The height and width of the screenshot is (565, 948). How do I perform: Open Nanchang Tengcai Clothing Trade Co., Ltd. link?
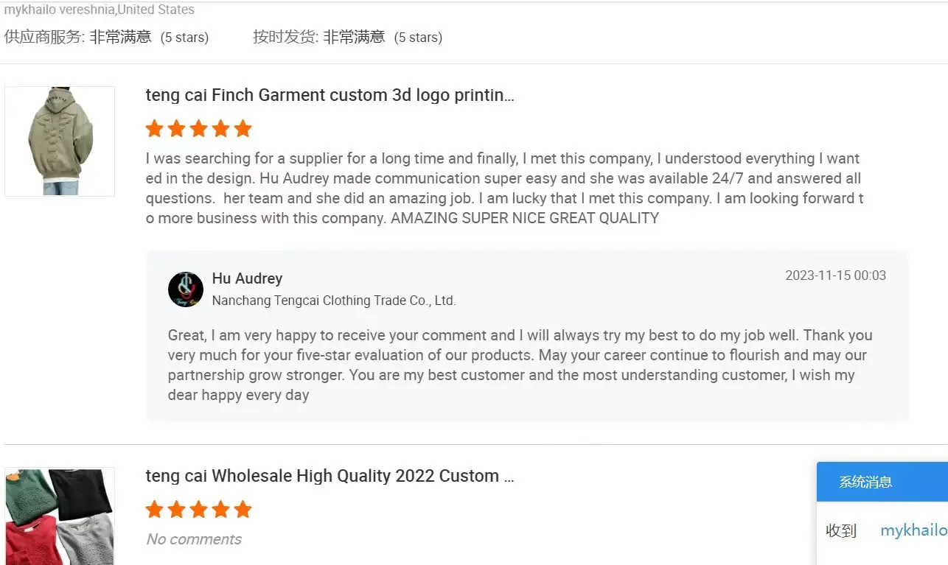pos(333,301)
